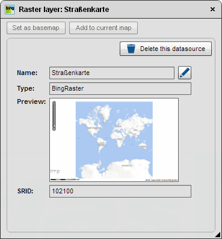
Task: Close the Raster layer dialog
Action: [212, 10]
